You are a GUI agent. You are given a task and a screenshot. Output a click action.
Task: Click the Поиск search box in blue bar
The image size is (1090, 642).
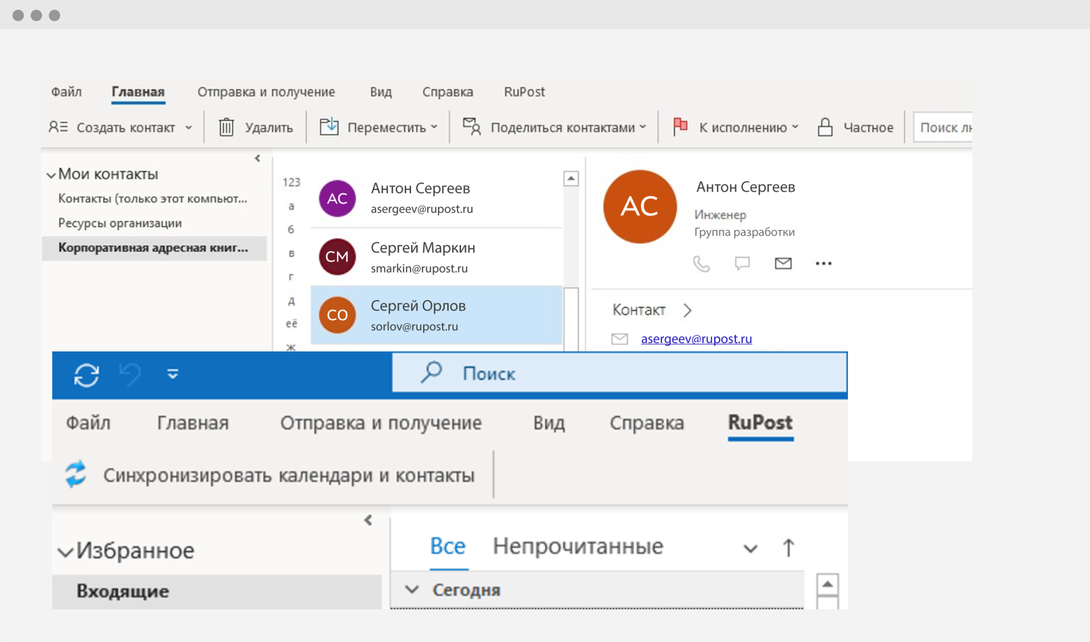click(x=619, y=373)
